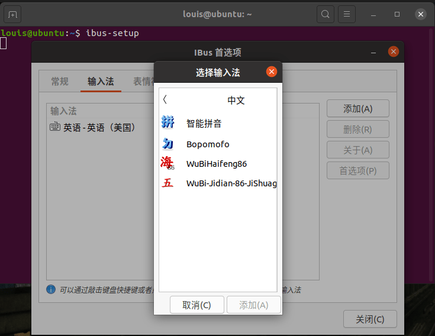Click the WuBiHaifeng86 red 海 icon
The height and width of the screenshot is (336, 435).
coord(167,163)
